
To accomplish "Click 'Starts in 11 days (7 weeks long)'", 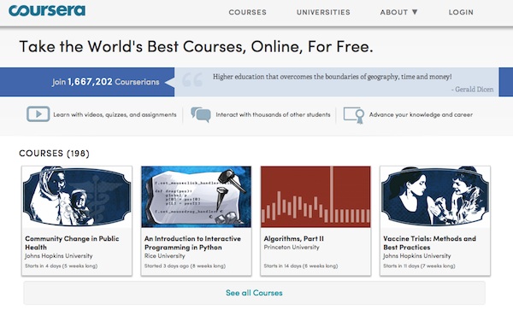I will pyautogui.click(x=419, y=266).
